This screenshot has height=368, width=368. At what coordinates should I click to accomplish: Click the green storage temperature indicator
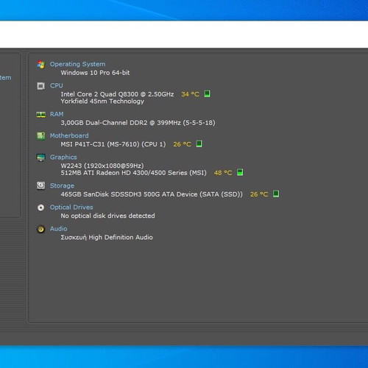tap(276, 194)
